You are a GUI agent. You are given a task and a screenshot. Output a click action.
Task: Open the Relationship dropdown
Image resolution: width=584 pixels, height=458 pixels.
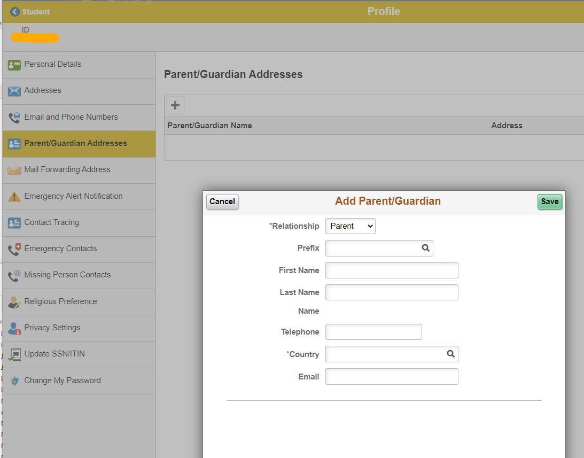point(350,226)
